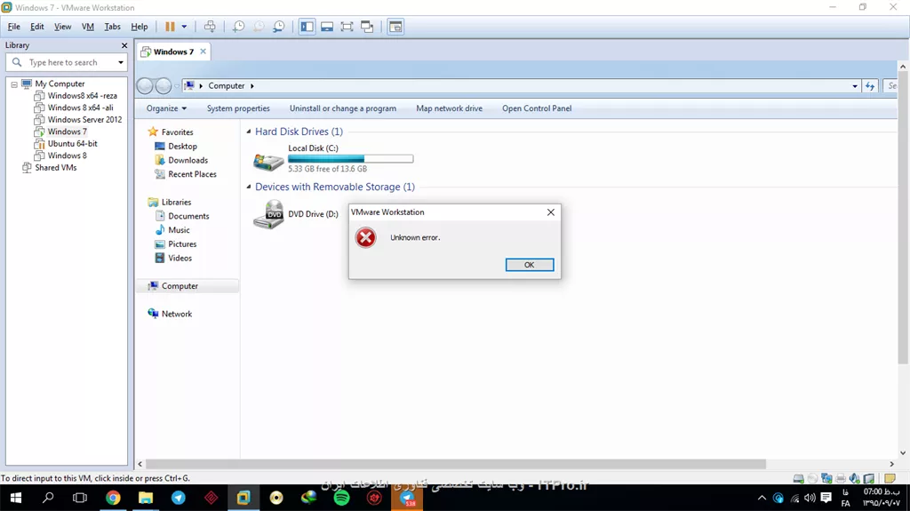
Task: Collapse the Hard Disk Drives group
Action: pyautogui.click(x=249, y=132)
